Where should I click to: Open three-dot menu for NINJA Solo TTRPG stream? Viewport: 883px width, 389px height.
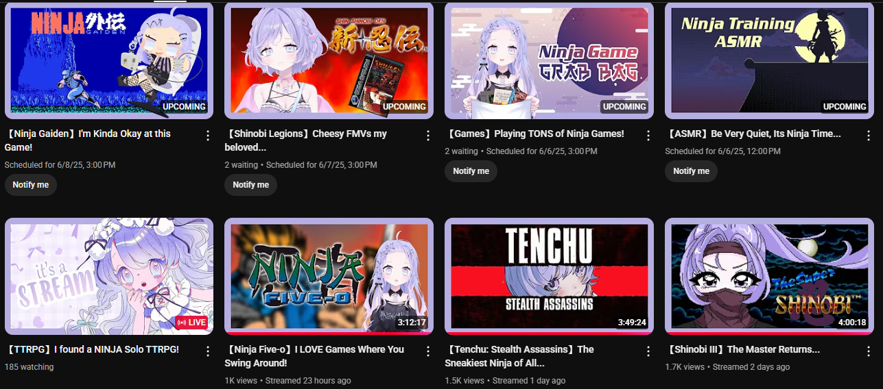click(x=208, y=351)
